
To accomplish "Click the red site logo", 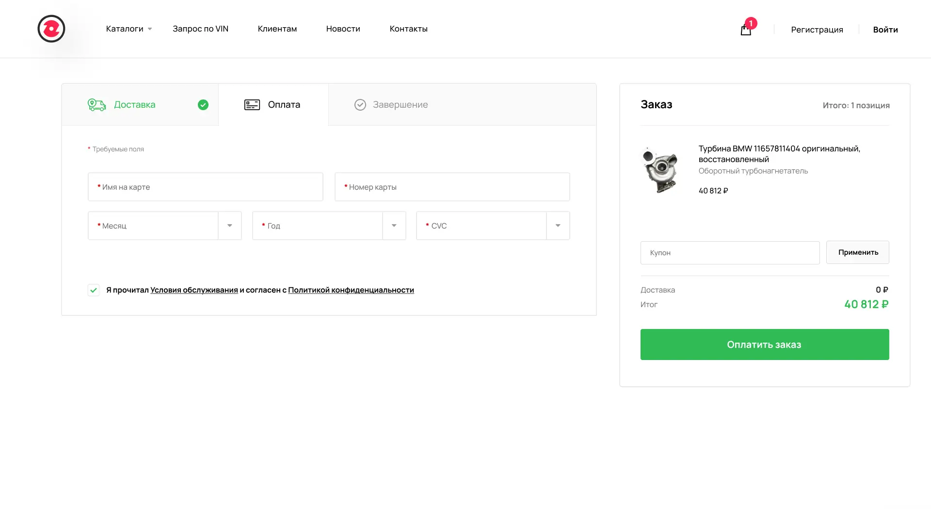I will tap(51, 29).
